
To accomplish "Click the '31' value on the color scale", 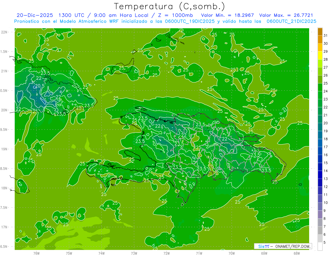I will point(326,35).
